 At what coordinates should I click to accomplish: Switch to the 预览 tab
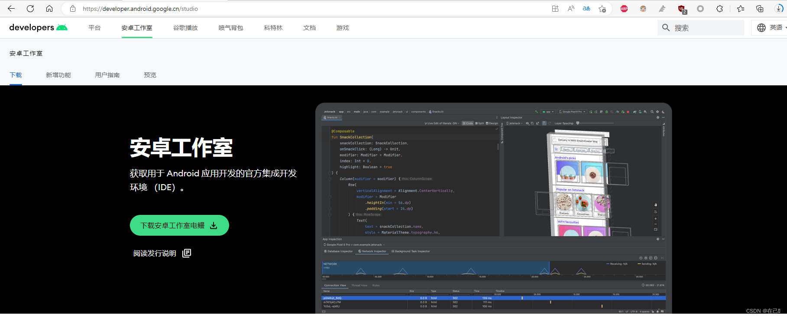pos(150,75)
